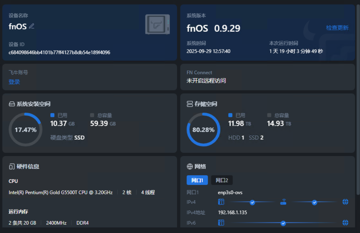This screenshot has height=233, width=360.
Task: Click the device ID c684098646bb... text
Action: pos(59,53)
